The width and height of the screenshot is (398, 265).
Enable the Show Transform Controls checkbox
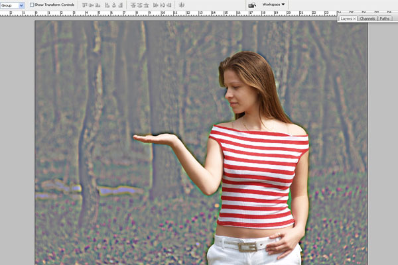point(32,5)
